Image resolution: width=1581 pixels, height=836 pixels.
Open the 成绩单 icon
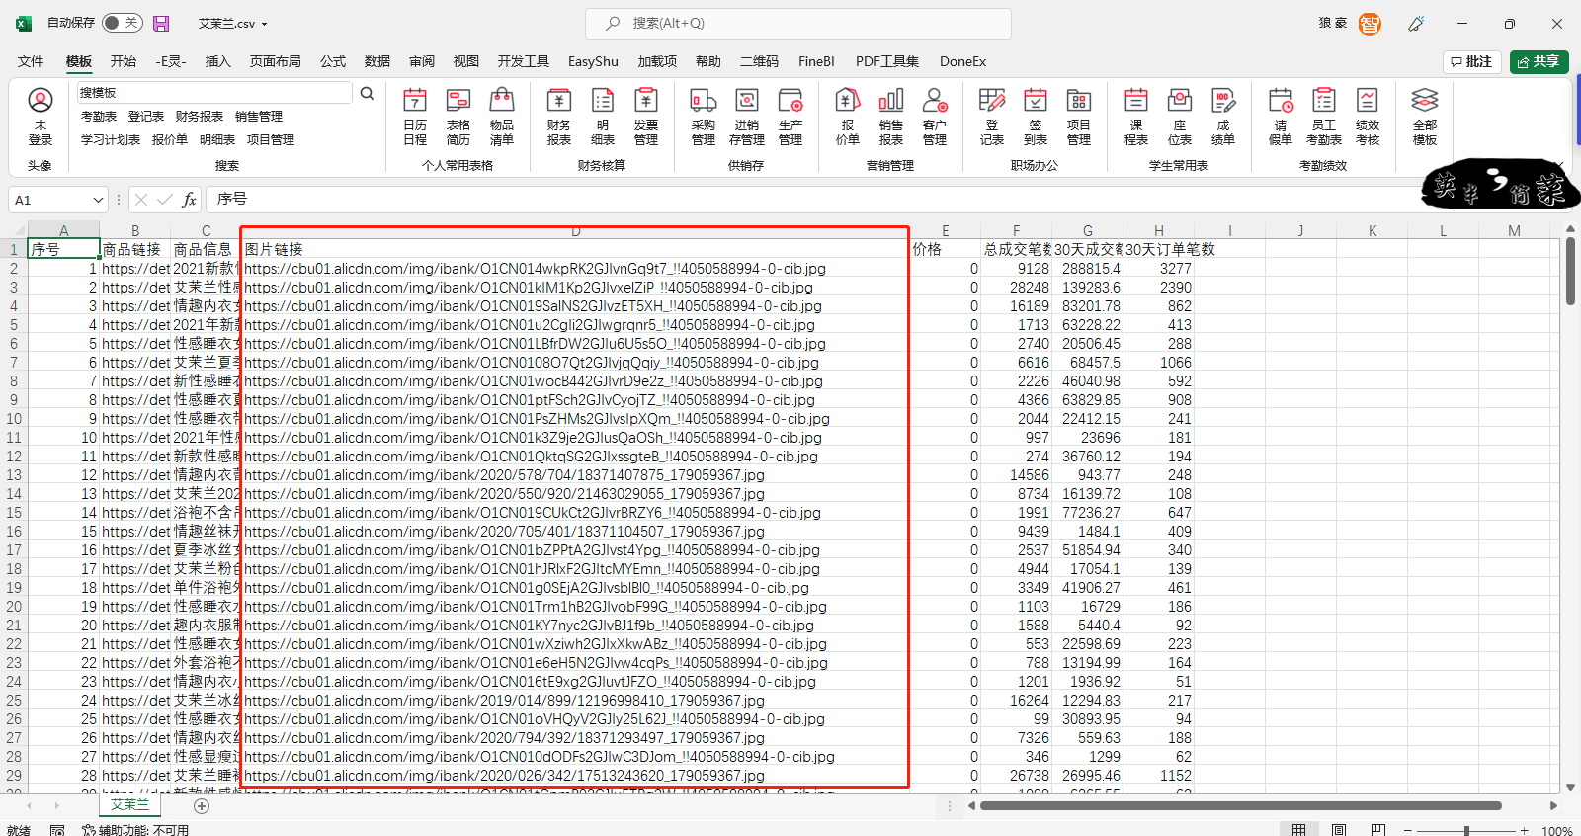pyautogui.click(x=1223, y=117)
